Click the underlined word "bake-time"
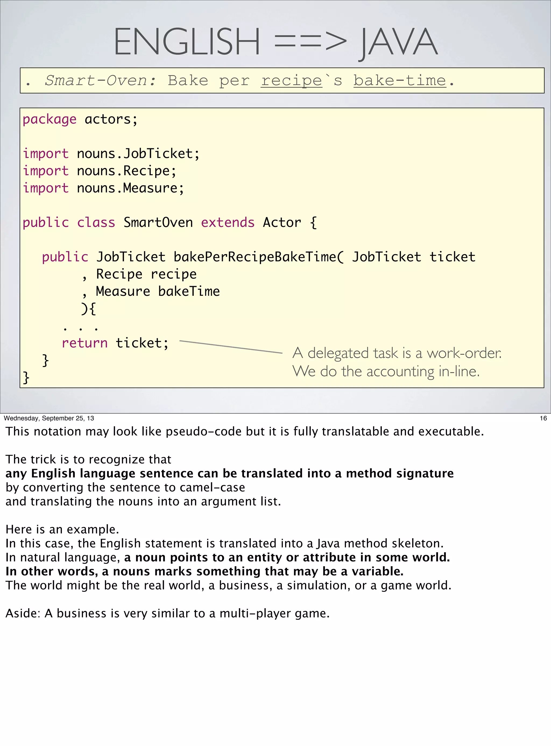The height and width of the screenshot is (746, 551). tap(400, 80)
